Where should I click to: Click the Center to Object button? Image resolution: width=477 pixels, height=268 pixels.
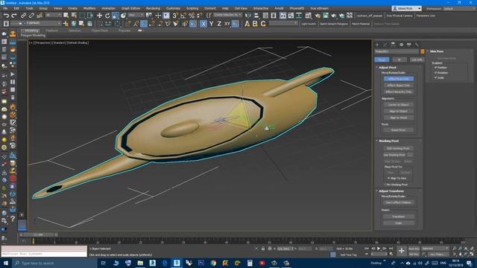(x=399, y=104)
